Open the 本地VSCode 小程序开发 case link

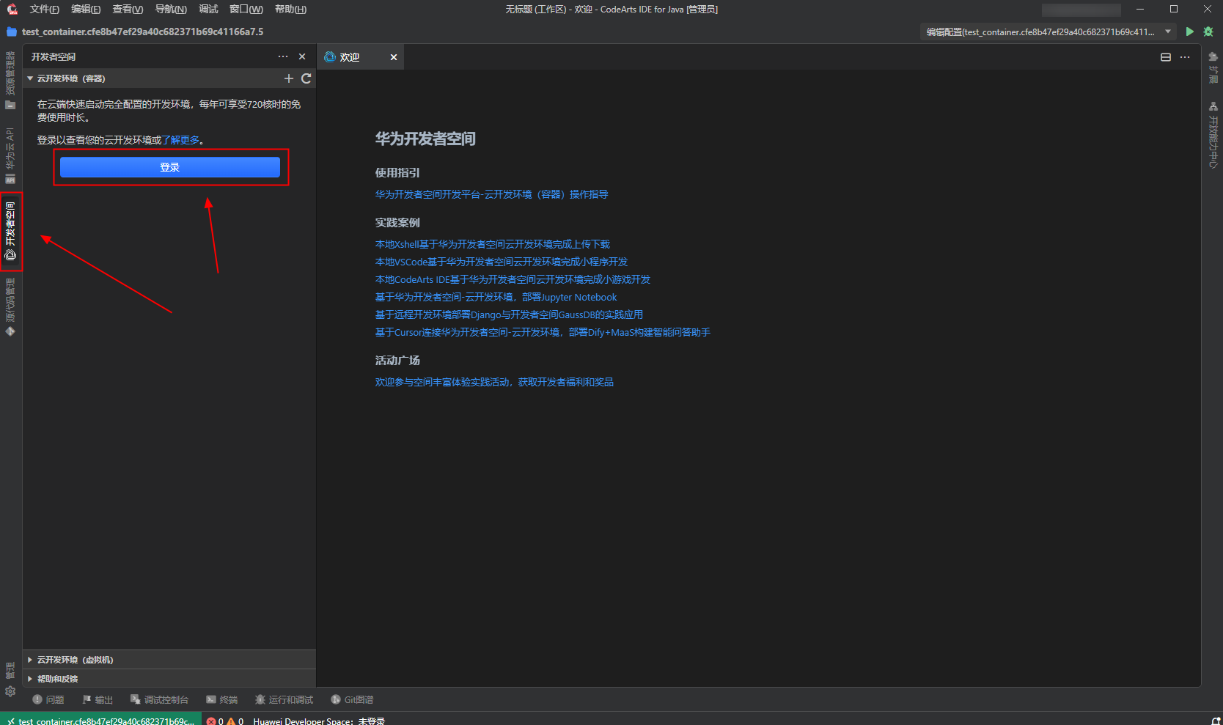tap(502, 262)
